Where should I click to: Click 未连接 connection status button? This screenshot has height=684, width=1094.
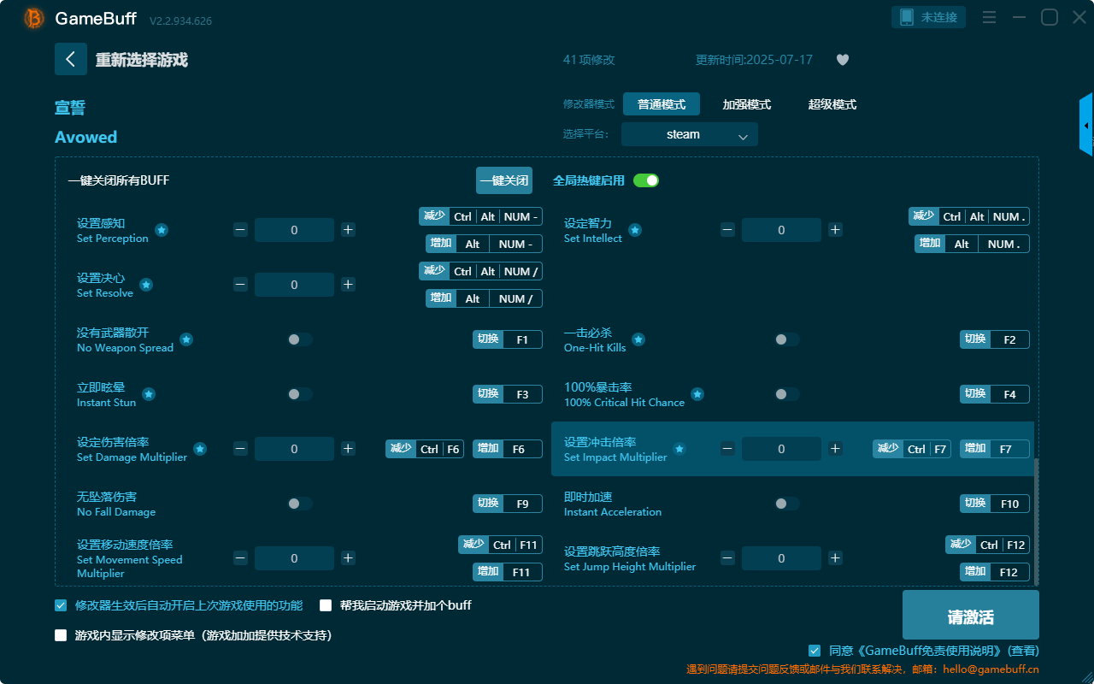929,17
